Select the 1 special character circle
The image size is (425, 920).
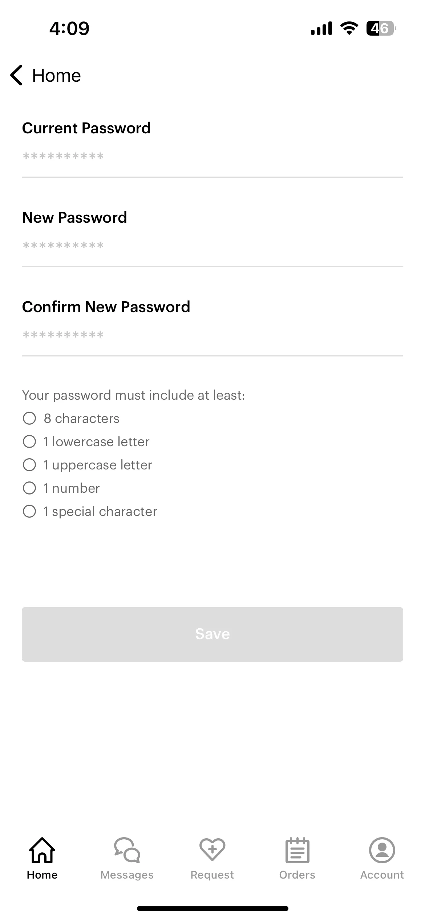(29, 511)
